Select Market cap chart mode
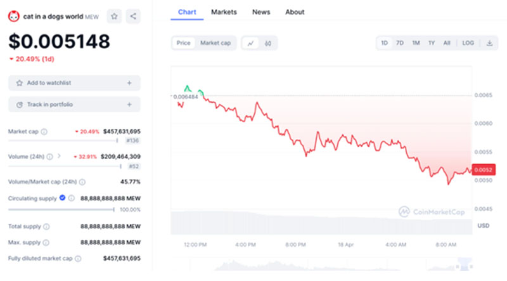Viewport: 507px width, 281px height. [x=215, y=43]
